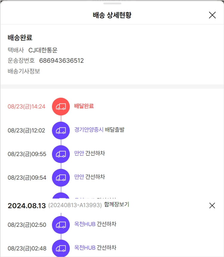Close the 2024.08.13 order bar
The width and height of the screenshot is (224, 257).
point(212,205)
